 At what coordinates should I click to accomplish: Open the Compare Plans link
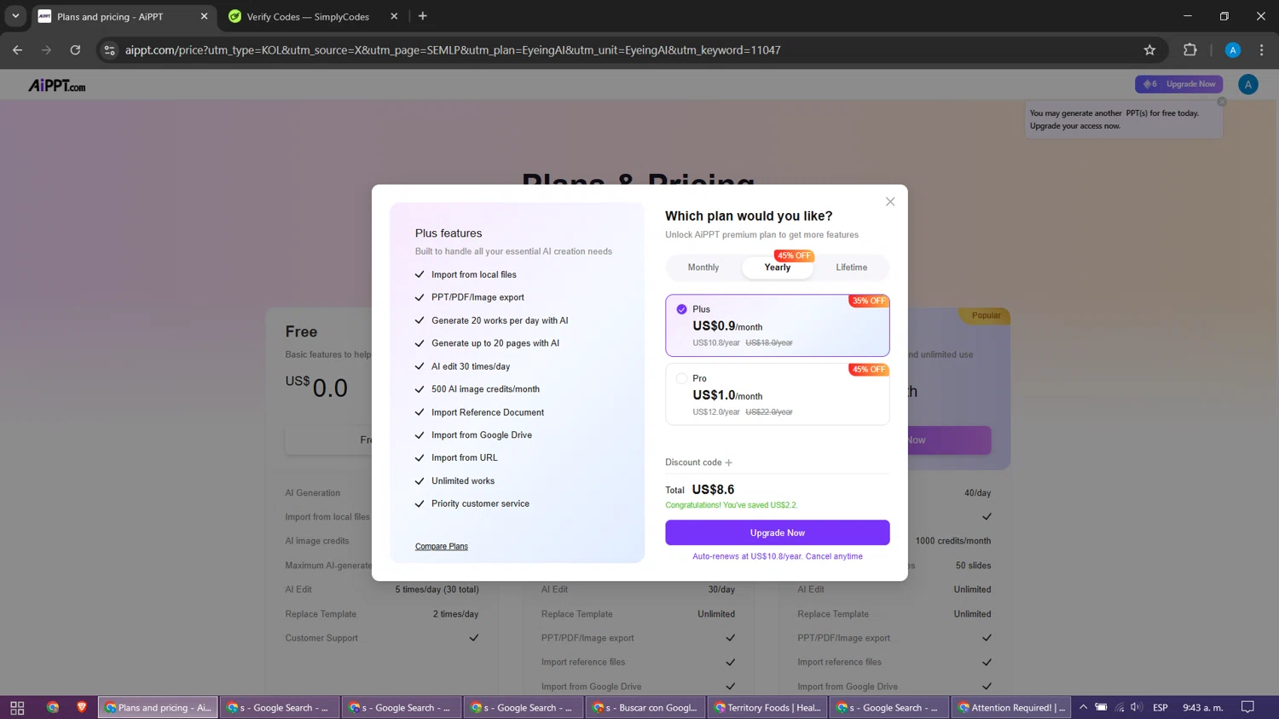click(442, 546)
